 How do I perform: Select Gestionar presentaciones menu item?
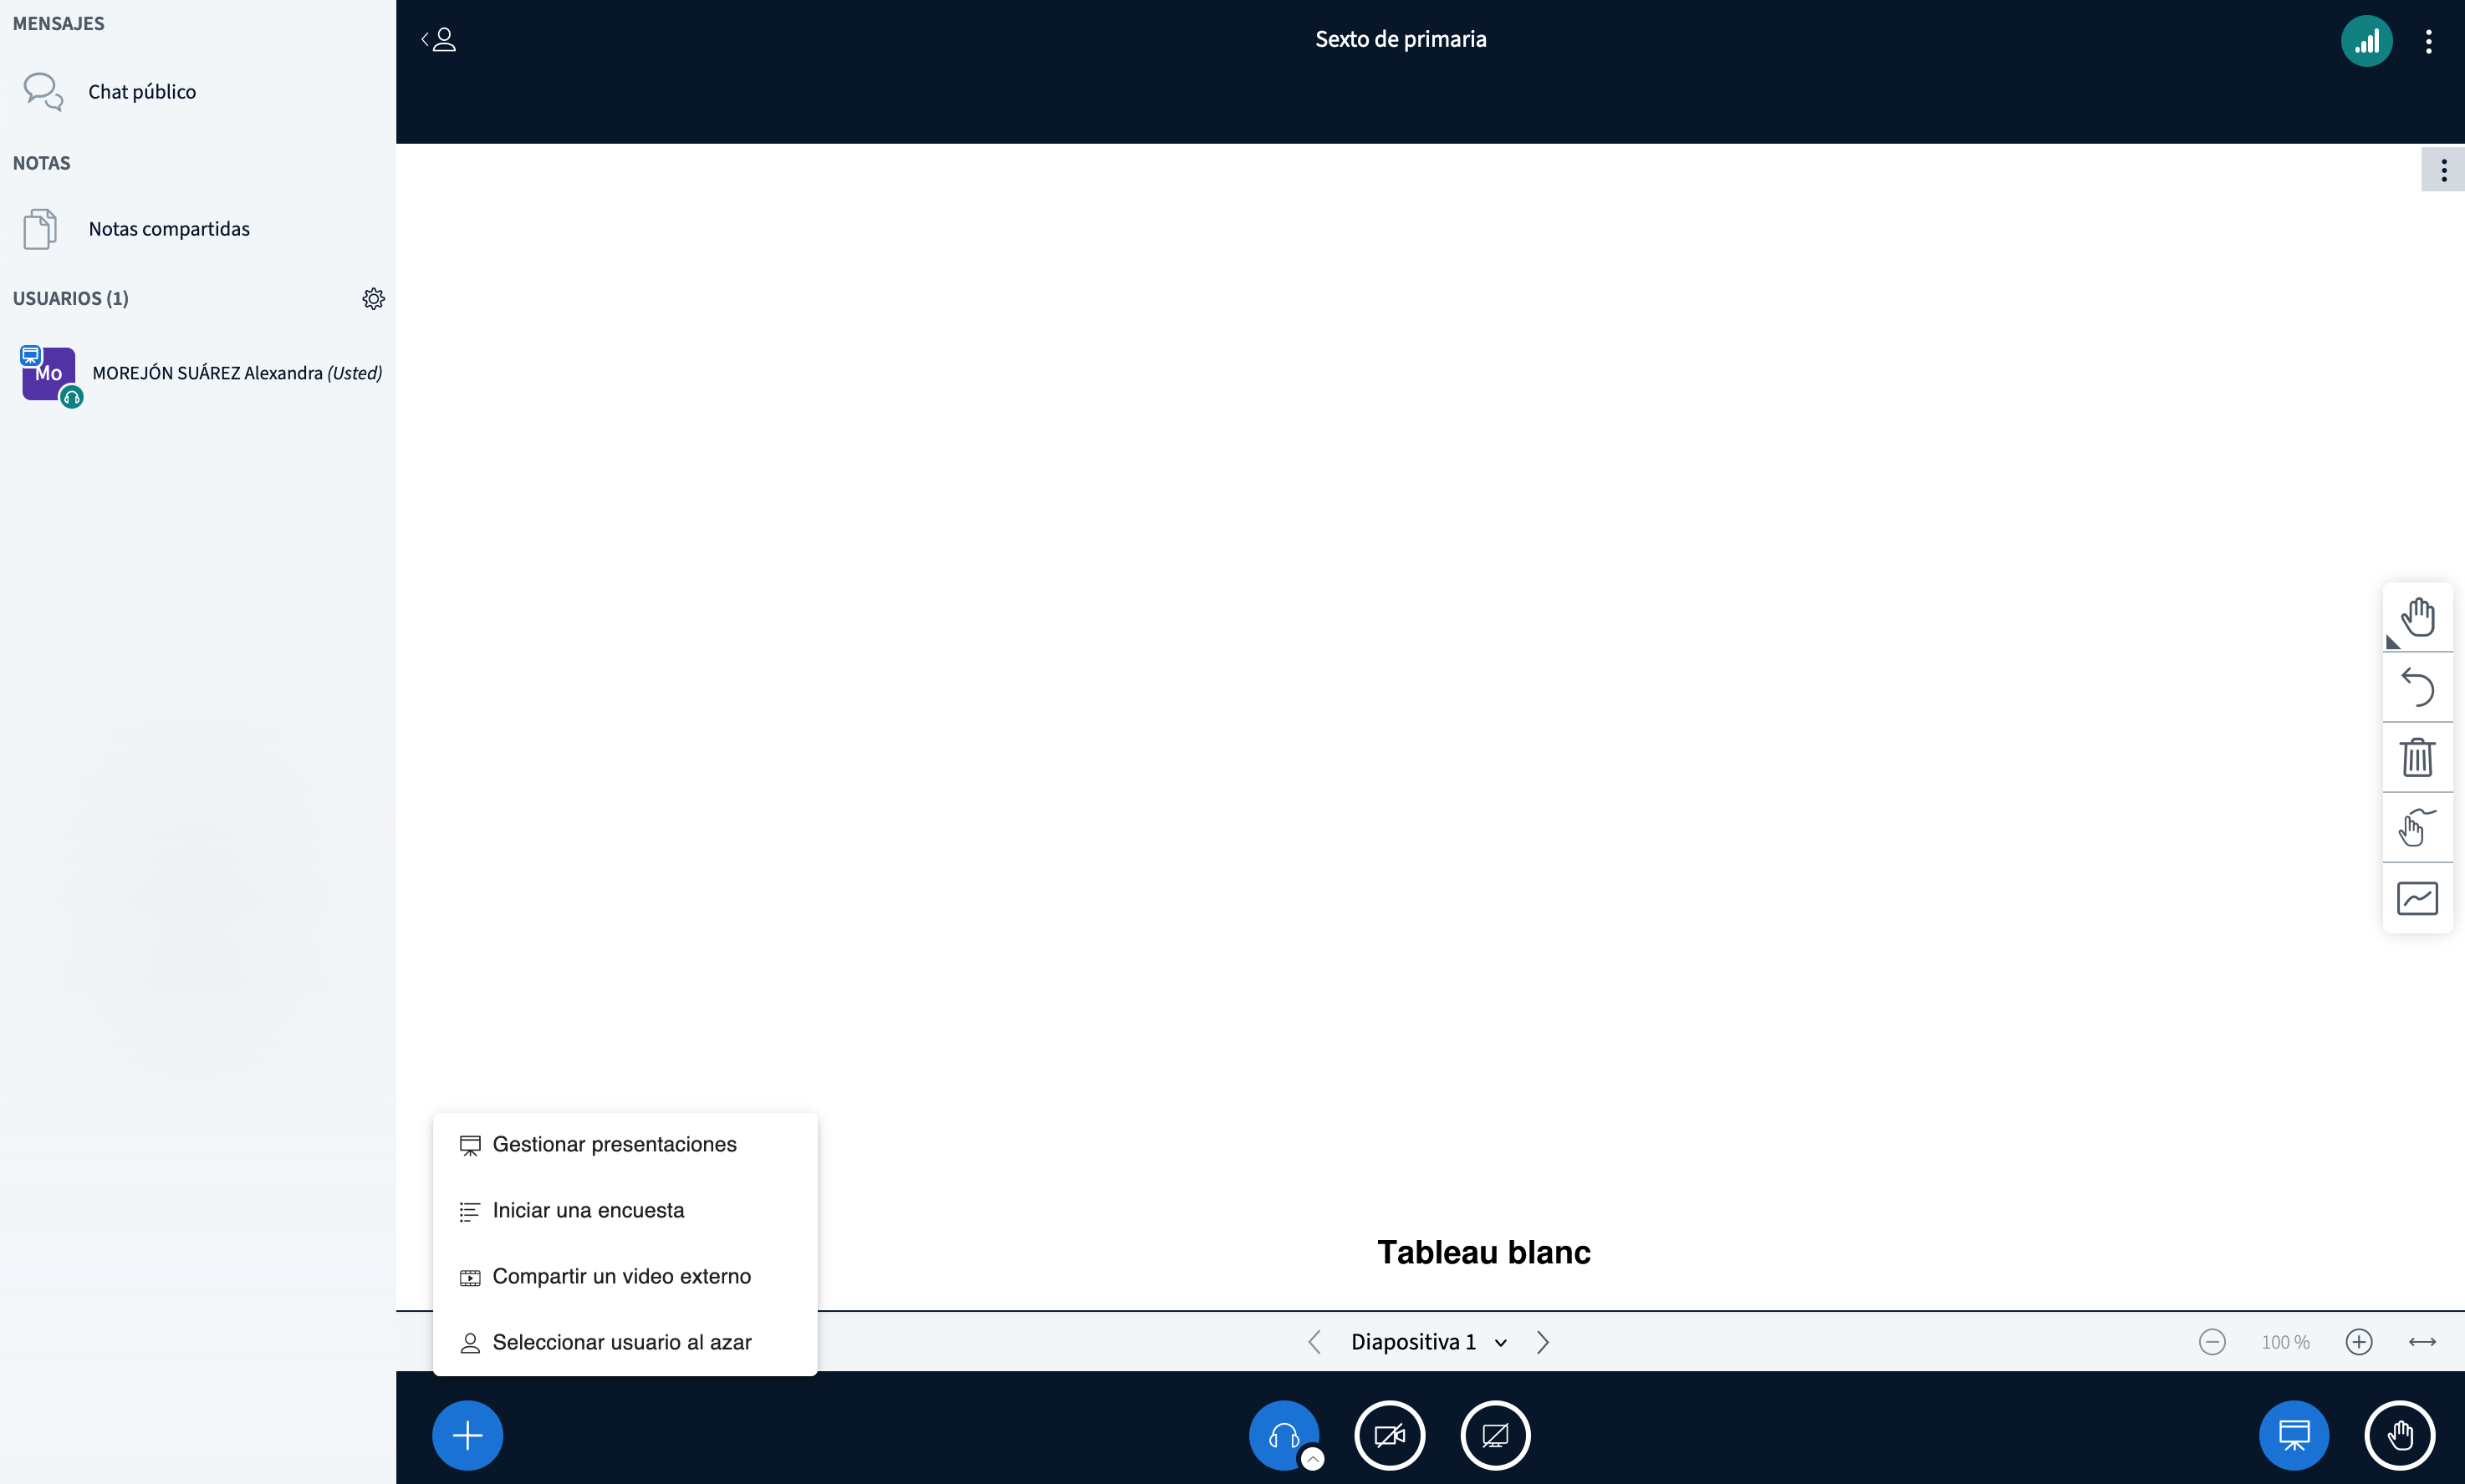click(x=613, y=1144)
